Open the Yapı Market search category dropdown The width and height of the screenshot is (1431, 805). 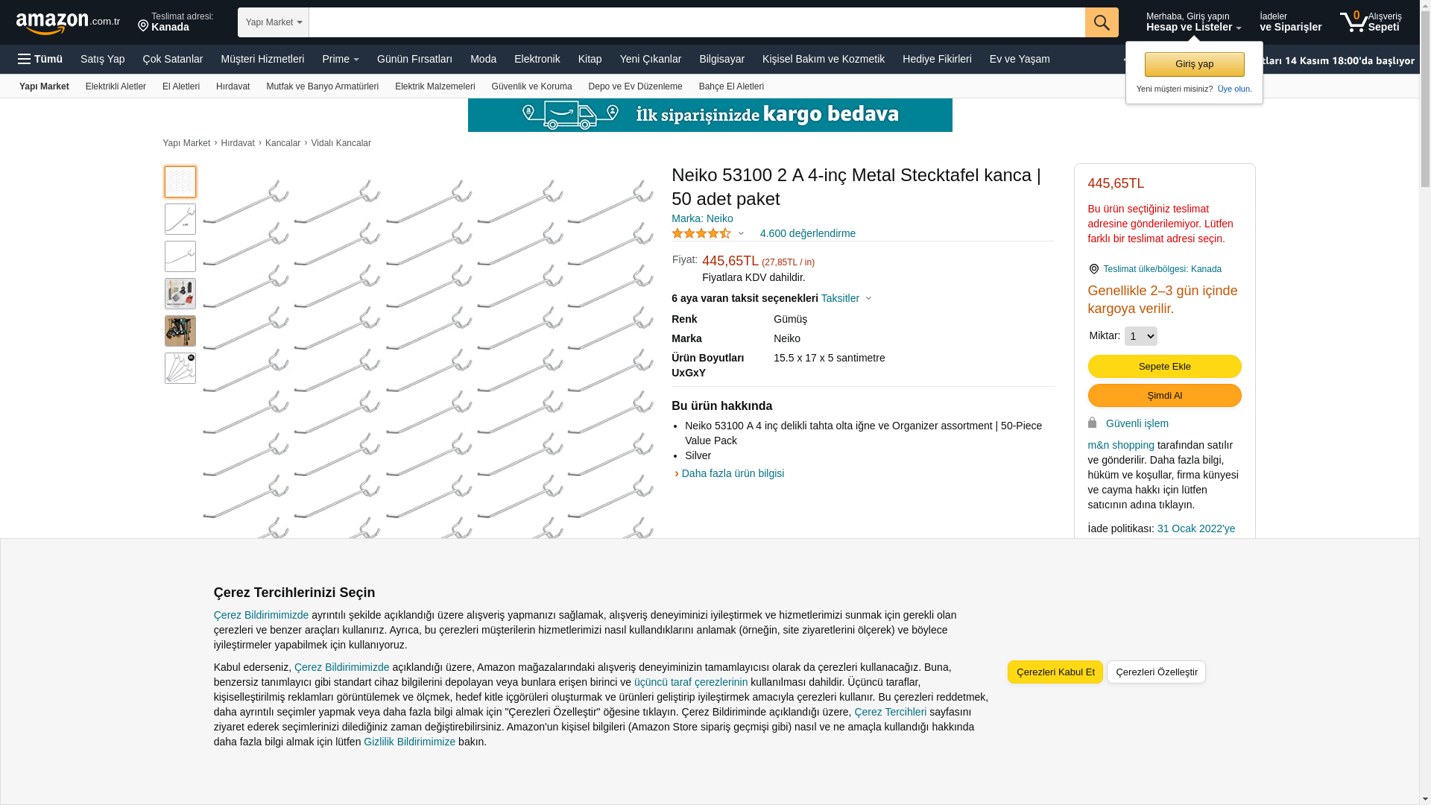click(274, 22)
